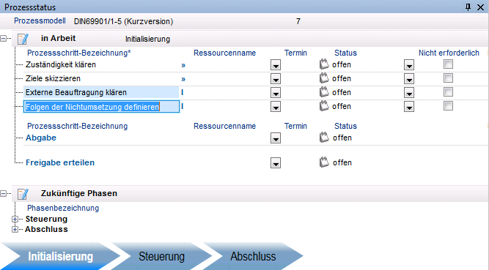Select the Initialisierung phase arrow tab

(x=61, y=256)
